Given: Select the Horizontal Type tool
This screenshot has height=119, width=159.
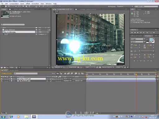Looking at the screenshot, I should coord(30,7).
